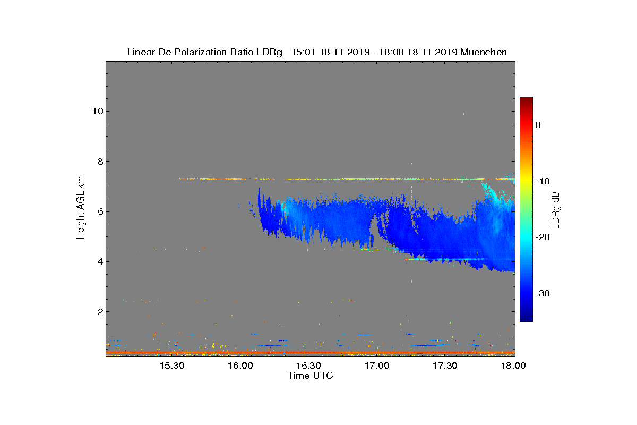Click the height tick label 8
637x425 pixels.
tap(100, 161)
